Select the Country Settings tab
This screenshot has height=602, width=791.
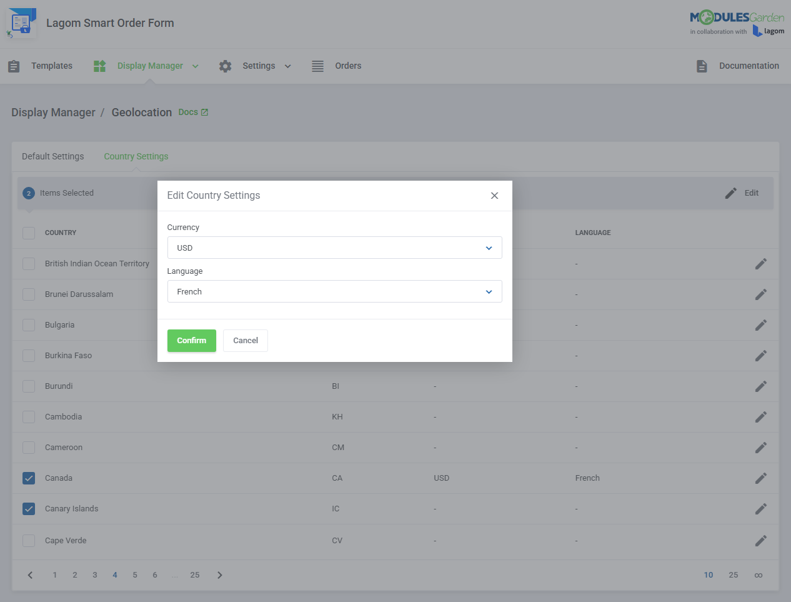(136, 156)
